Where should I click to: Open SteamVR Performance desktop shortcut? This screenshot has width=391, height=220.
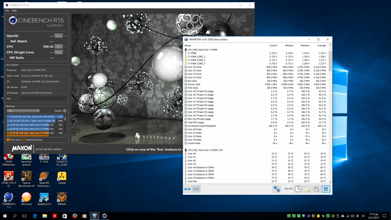pyautogui.click(x=44, y=180)
